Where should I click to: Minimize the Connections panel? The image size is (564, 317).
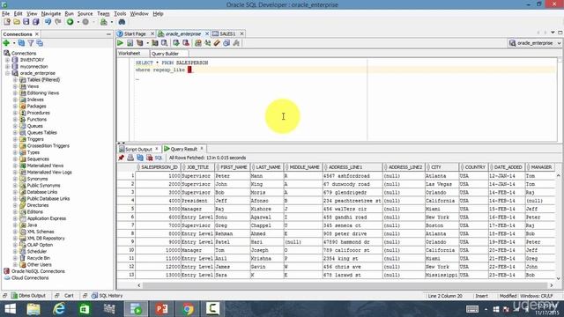coord(108,34)
